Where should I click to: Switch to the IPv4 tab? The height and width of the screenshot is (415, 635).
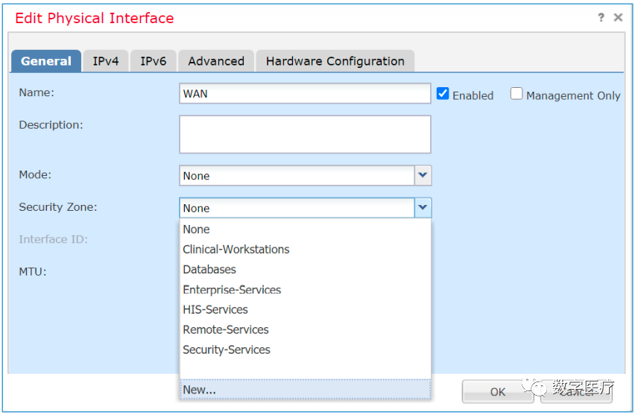click(x=106, y=61)
